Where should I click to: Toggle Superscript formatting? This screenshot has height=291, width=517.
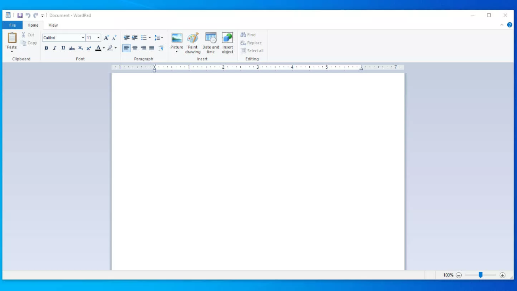89,48
